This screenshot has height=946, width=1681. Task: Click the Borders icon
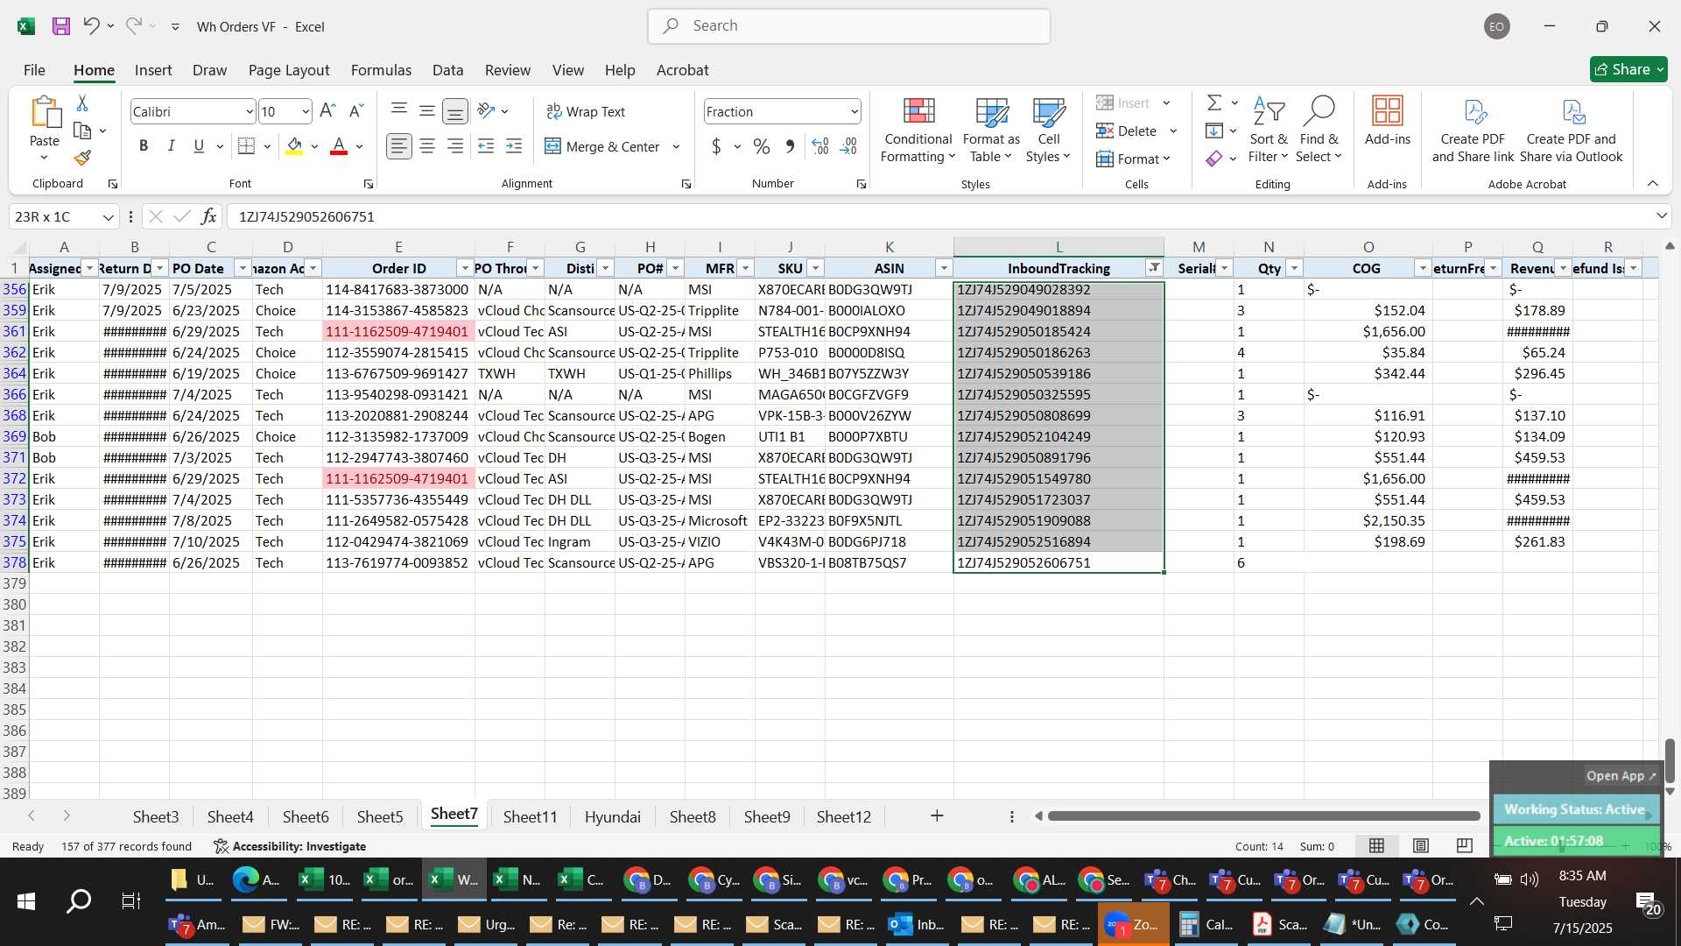point(247,146)
